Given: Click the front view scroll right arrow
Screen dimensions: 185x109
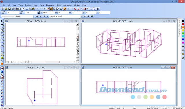Looking at the screenshot, I should tap(75, 62).
